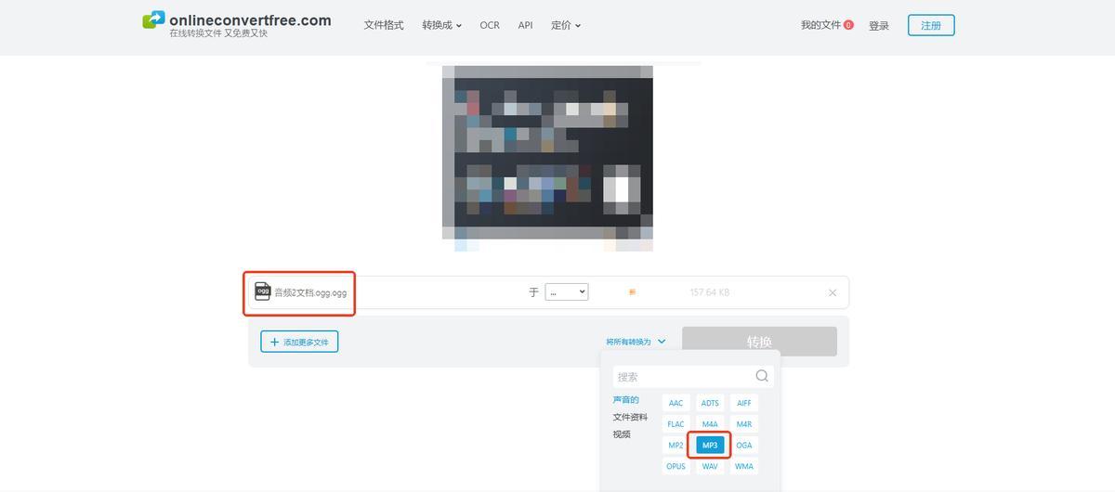Switch to 视频 format category
Viewport: 1115px width, 492px height.
(x=622, y=434)
